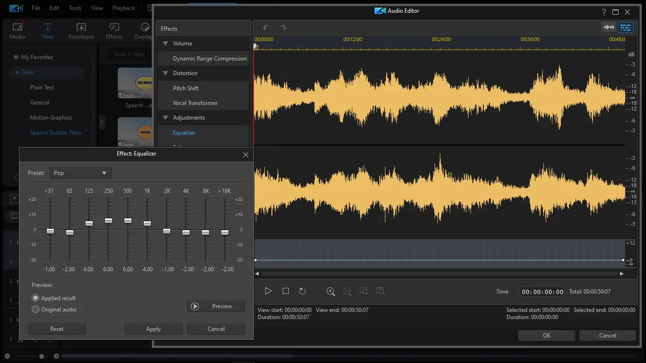
Task: Switch to equalizer mixer view icon
Action: [626, 27]
